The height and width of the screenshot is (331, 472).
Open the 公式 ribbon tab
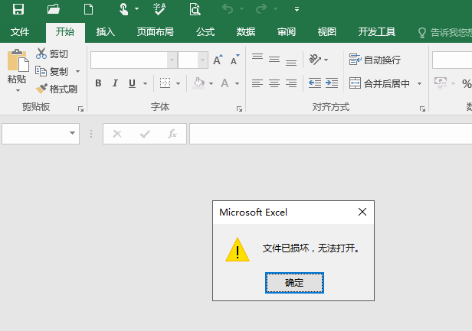(205, 32)
